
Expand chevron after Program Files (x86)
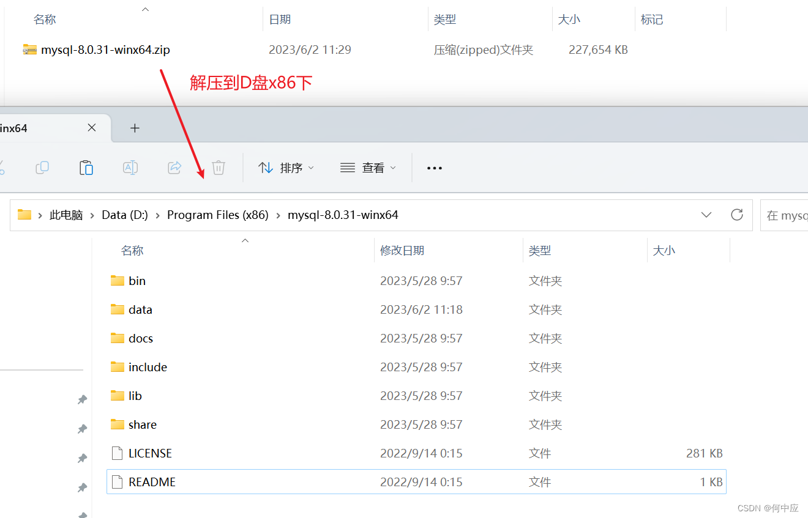pos(278,215)
